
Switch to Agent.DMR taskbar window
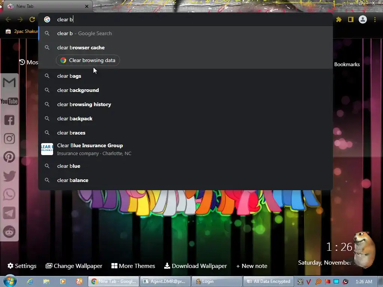click(165, 281)
